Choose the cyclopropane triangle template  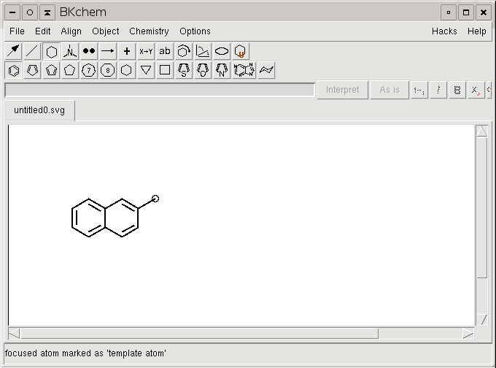pos(146,70)
